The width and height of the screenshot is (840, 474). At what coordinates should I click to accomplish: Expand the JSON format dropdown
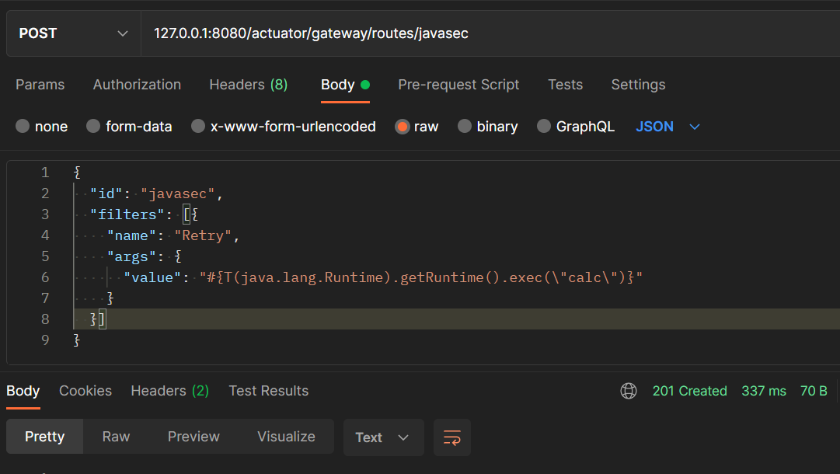tap(668, 127)
